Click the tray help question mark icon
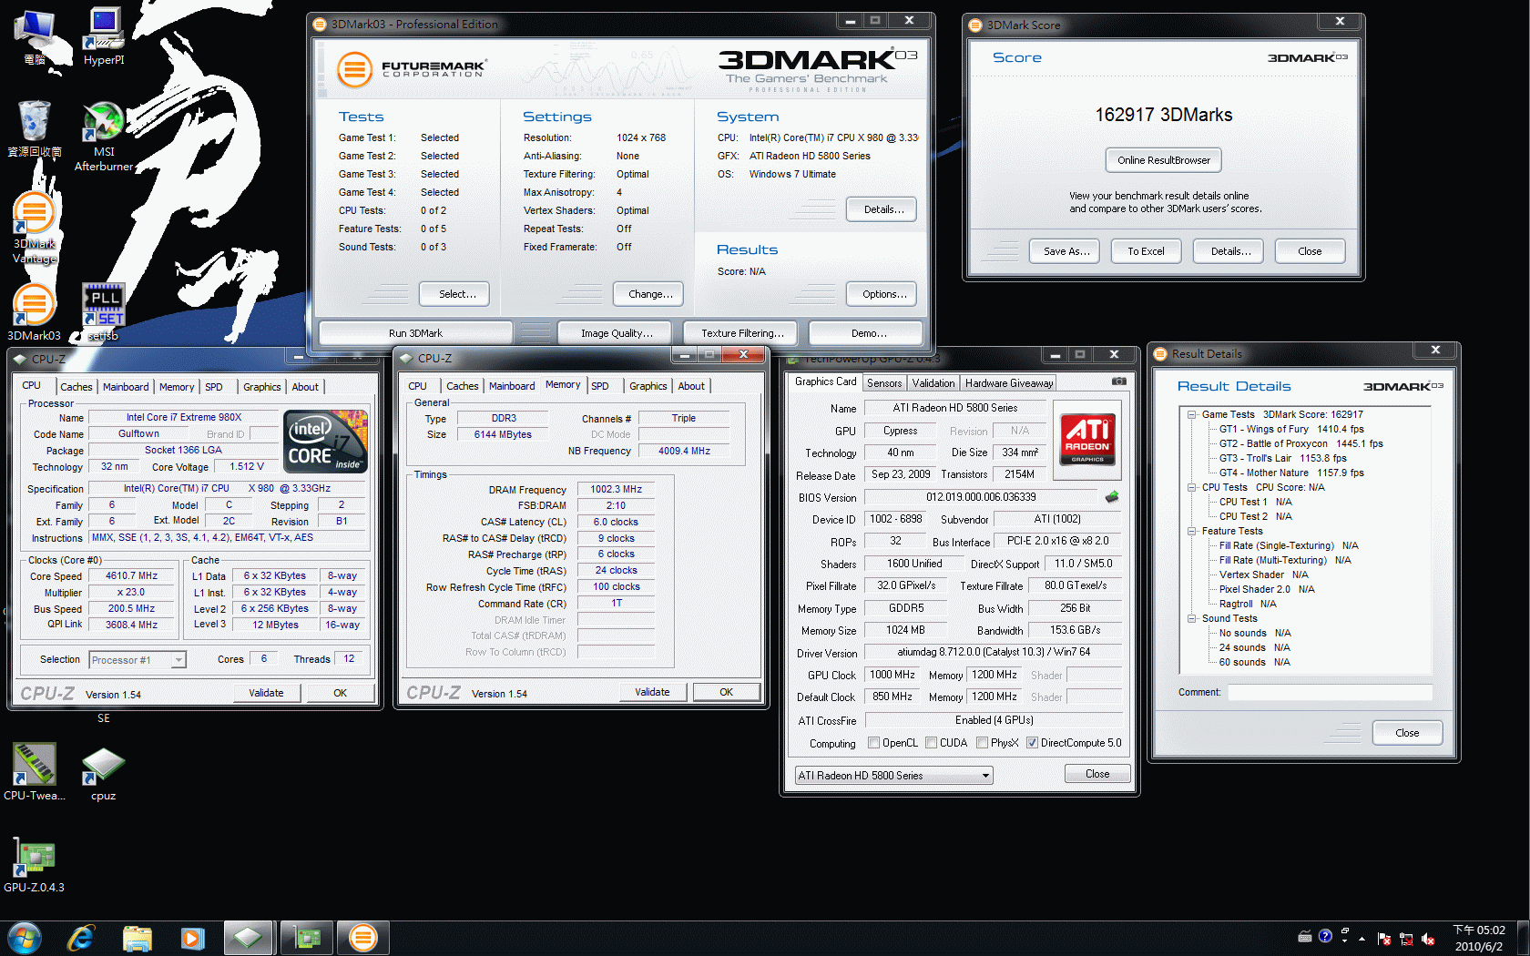 1325,936
